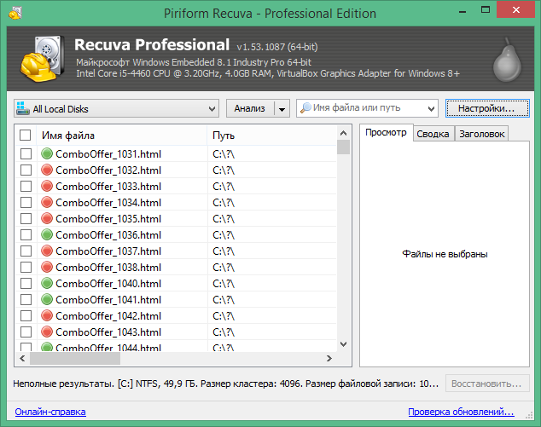This screenshot has height=427, width=541.
Task: Click the disks icon in drive selector
Action: pyautogui.click(x=23, y=108)
